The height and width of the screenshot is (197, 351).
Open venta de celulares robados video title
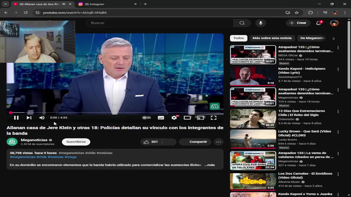pyautogui.click(x=306, y=155)
